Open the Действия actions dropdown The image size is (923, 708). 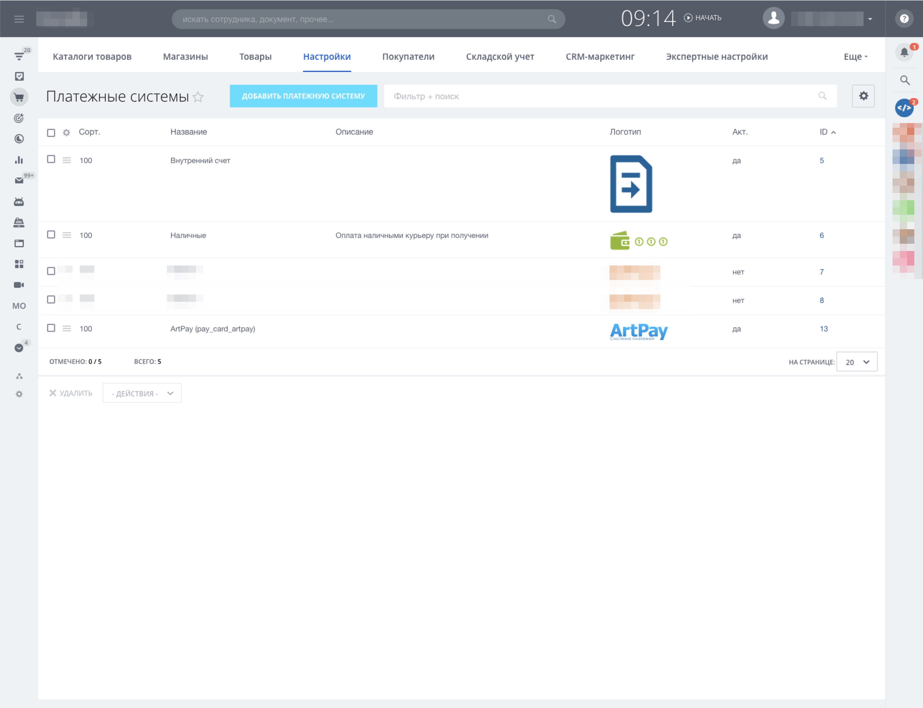[x=142, y=393]
